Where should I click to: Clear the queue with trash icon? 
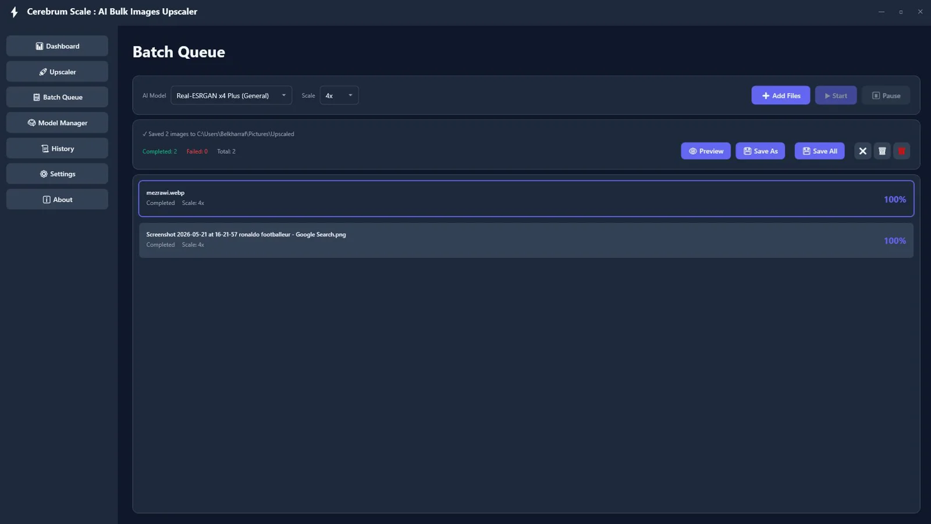tap(882, 151)
